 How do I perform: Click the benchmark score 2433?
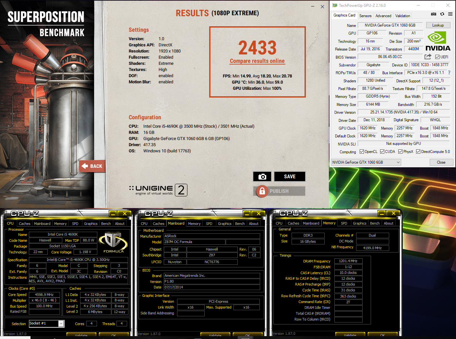pos(258,48)
